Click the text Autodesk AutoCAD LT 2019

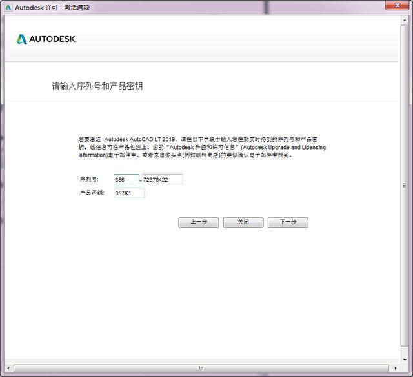[x=139, y=139]
